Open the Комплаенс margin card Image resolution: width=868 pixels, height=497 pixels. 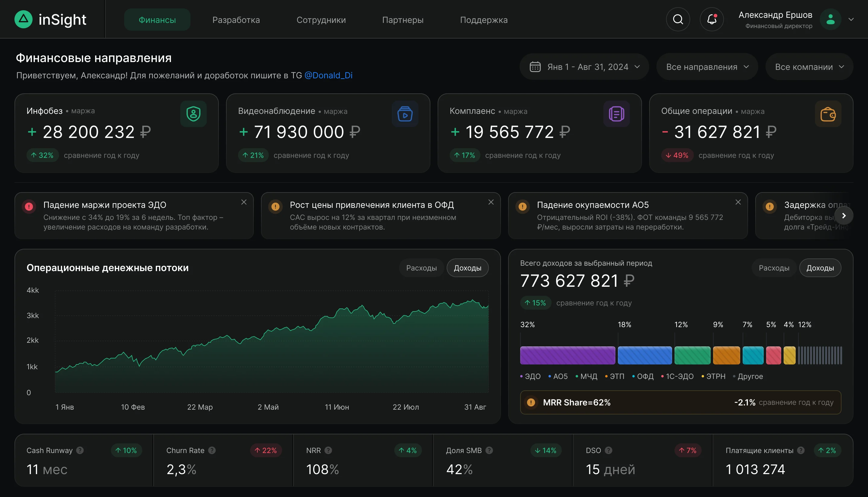(539, 133)
